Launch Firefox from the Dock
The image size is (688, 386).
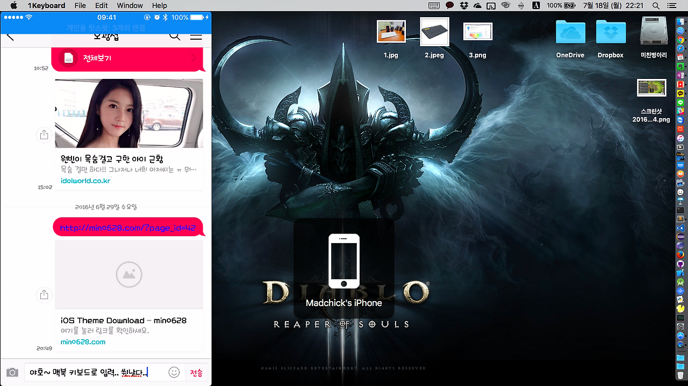(679, 255)
